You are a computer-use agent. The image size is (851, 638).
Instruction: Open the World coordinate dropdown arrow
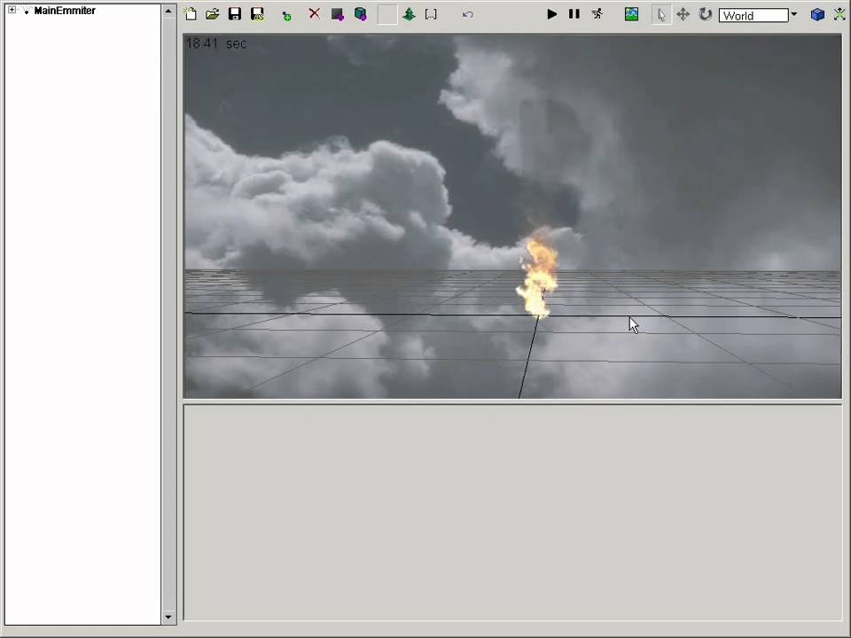[x=794, y=15]
